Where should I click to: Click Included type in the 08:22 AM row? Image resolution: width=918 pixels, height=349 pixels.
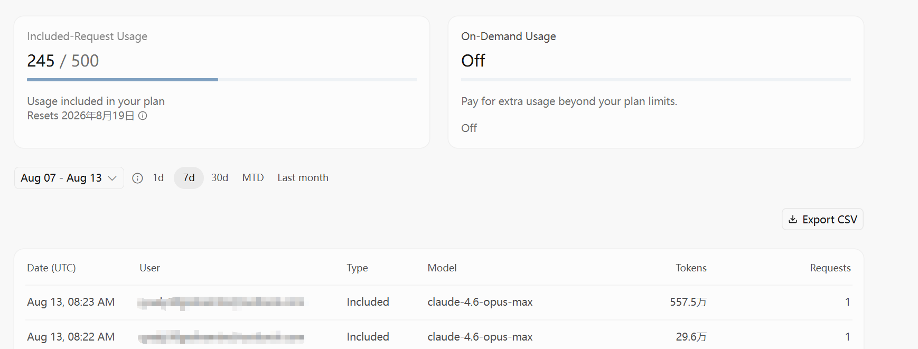(x=368, y=337)
